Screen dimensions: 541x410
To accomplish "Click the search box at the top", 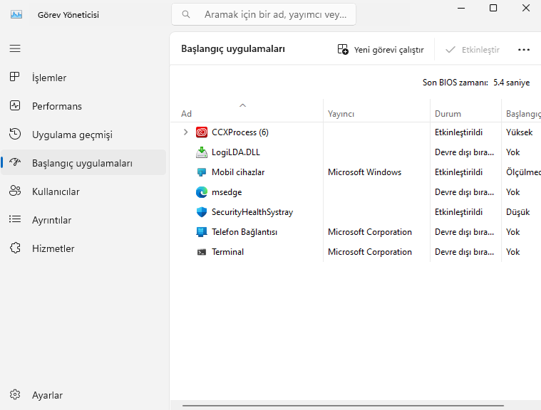I will pyautogui.click(x=264, y=14).
